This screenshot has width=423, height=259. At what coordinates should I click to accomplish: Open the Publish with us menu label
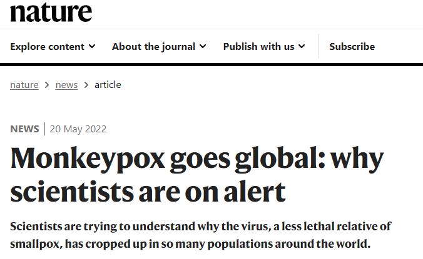point(258,46)
